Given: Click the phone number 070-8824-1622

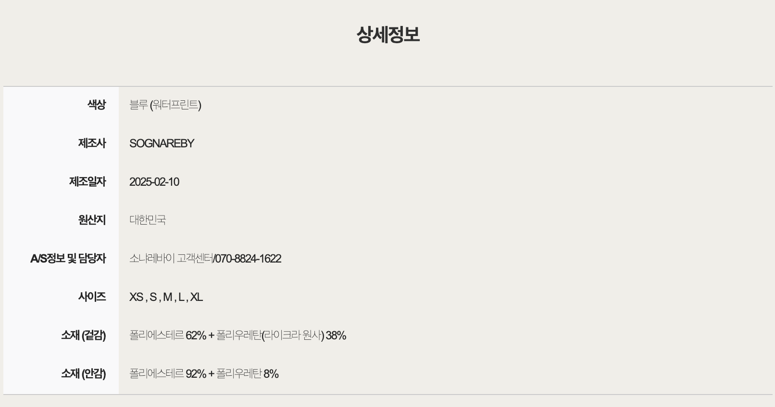Looking at the screenshot, I should (248, 259).
